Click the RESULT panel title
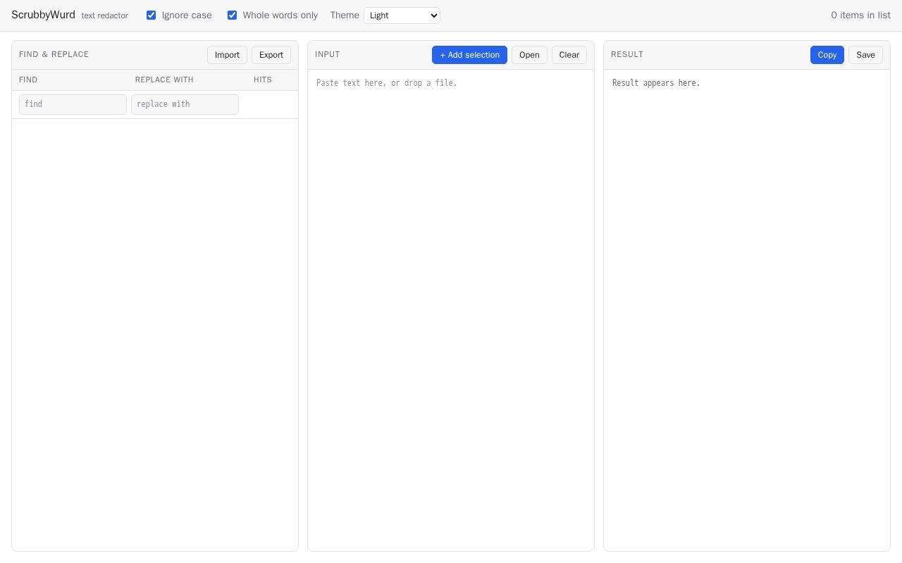Image resolution: width=902 pixels, height=563 pixels. click(627, 54)
